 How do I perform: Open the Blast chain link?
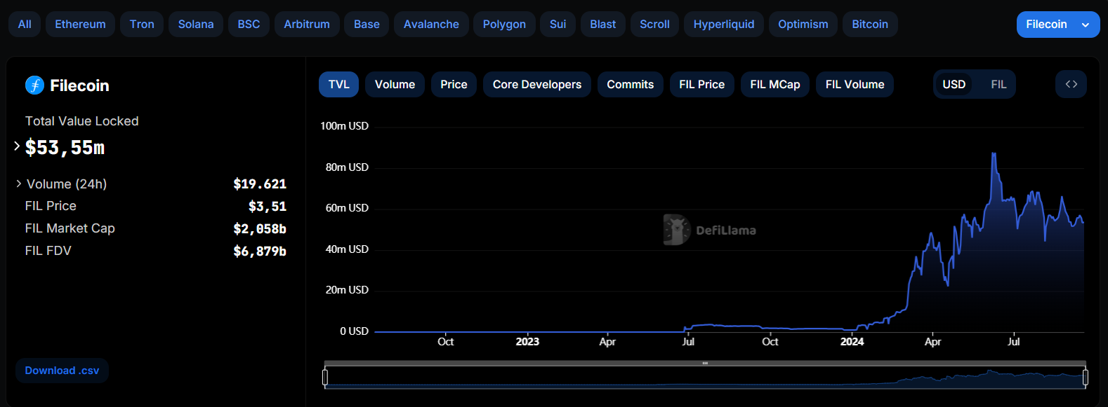[x=602, y=24]
